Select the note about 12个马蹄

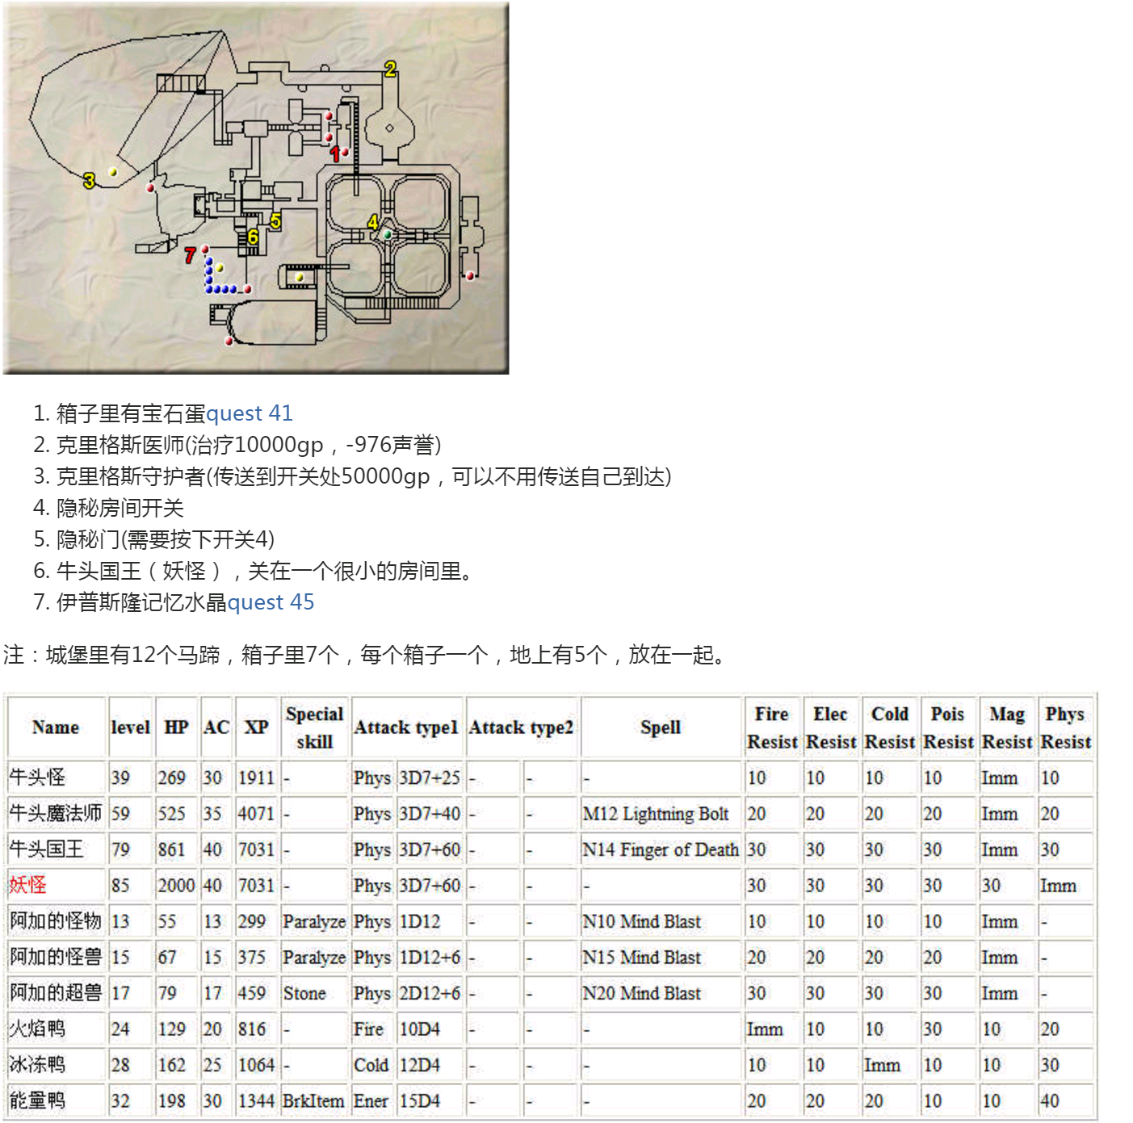pos(368,655)
